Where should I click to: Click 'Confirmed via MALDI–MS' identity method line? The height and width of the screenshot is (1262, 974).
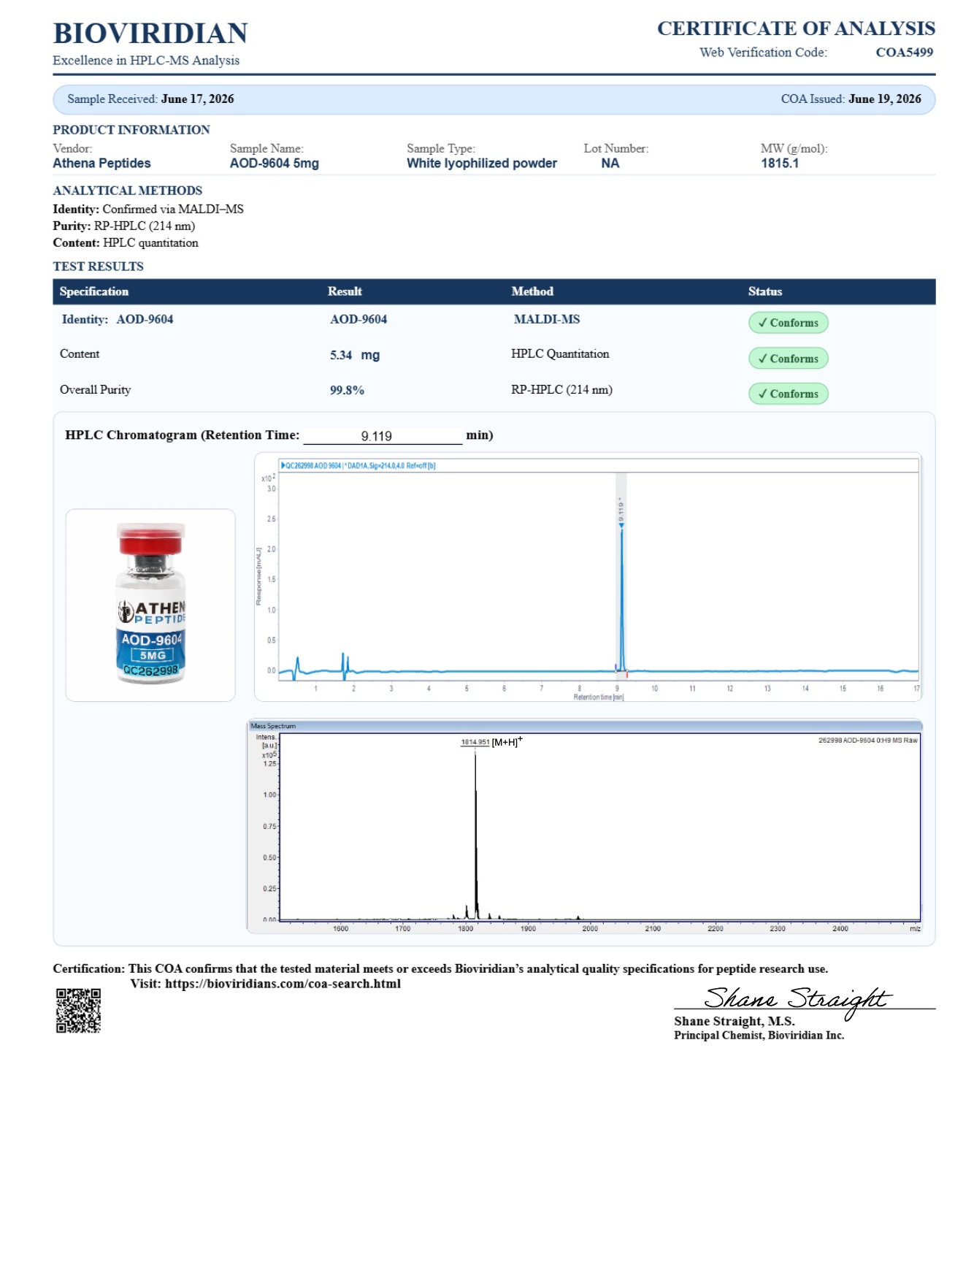point(148,210)
